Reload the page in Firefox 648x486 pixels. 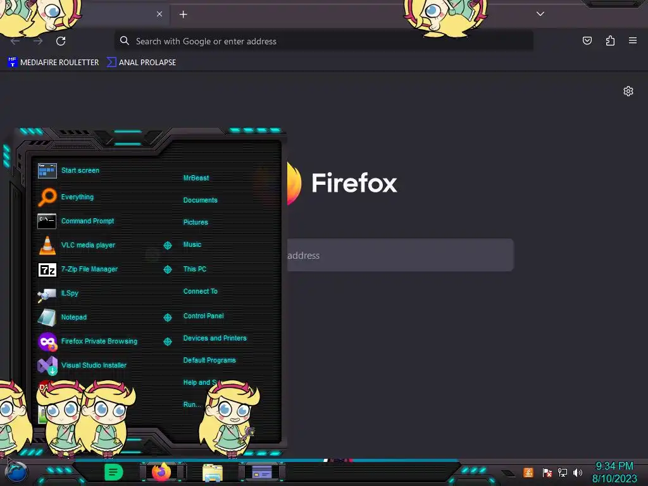coord(61,41)
